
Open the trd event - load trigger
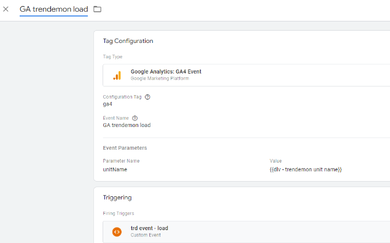tap(246, 232)
